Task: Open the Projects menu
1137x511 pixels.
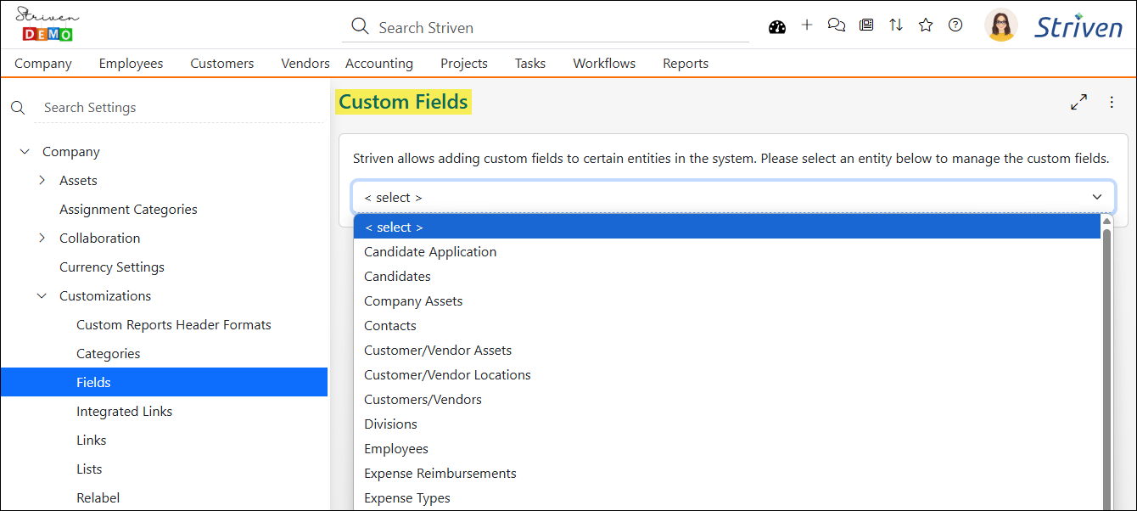Action: tap(464, 64)
